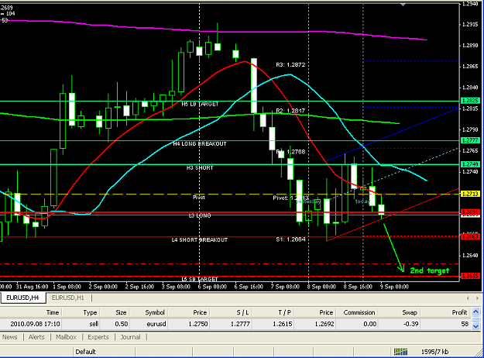Select the R3: 1.2872 pivot label

coord(290,65)
